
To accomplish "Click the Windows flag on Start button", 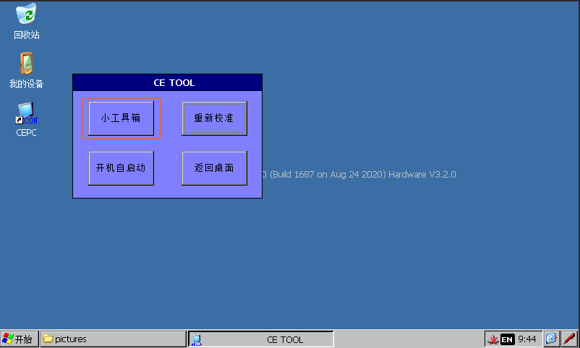I will point(8,339).
